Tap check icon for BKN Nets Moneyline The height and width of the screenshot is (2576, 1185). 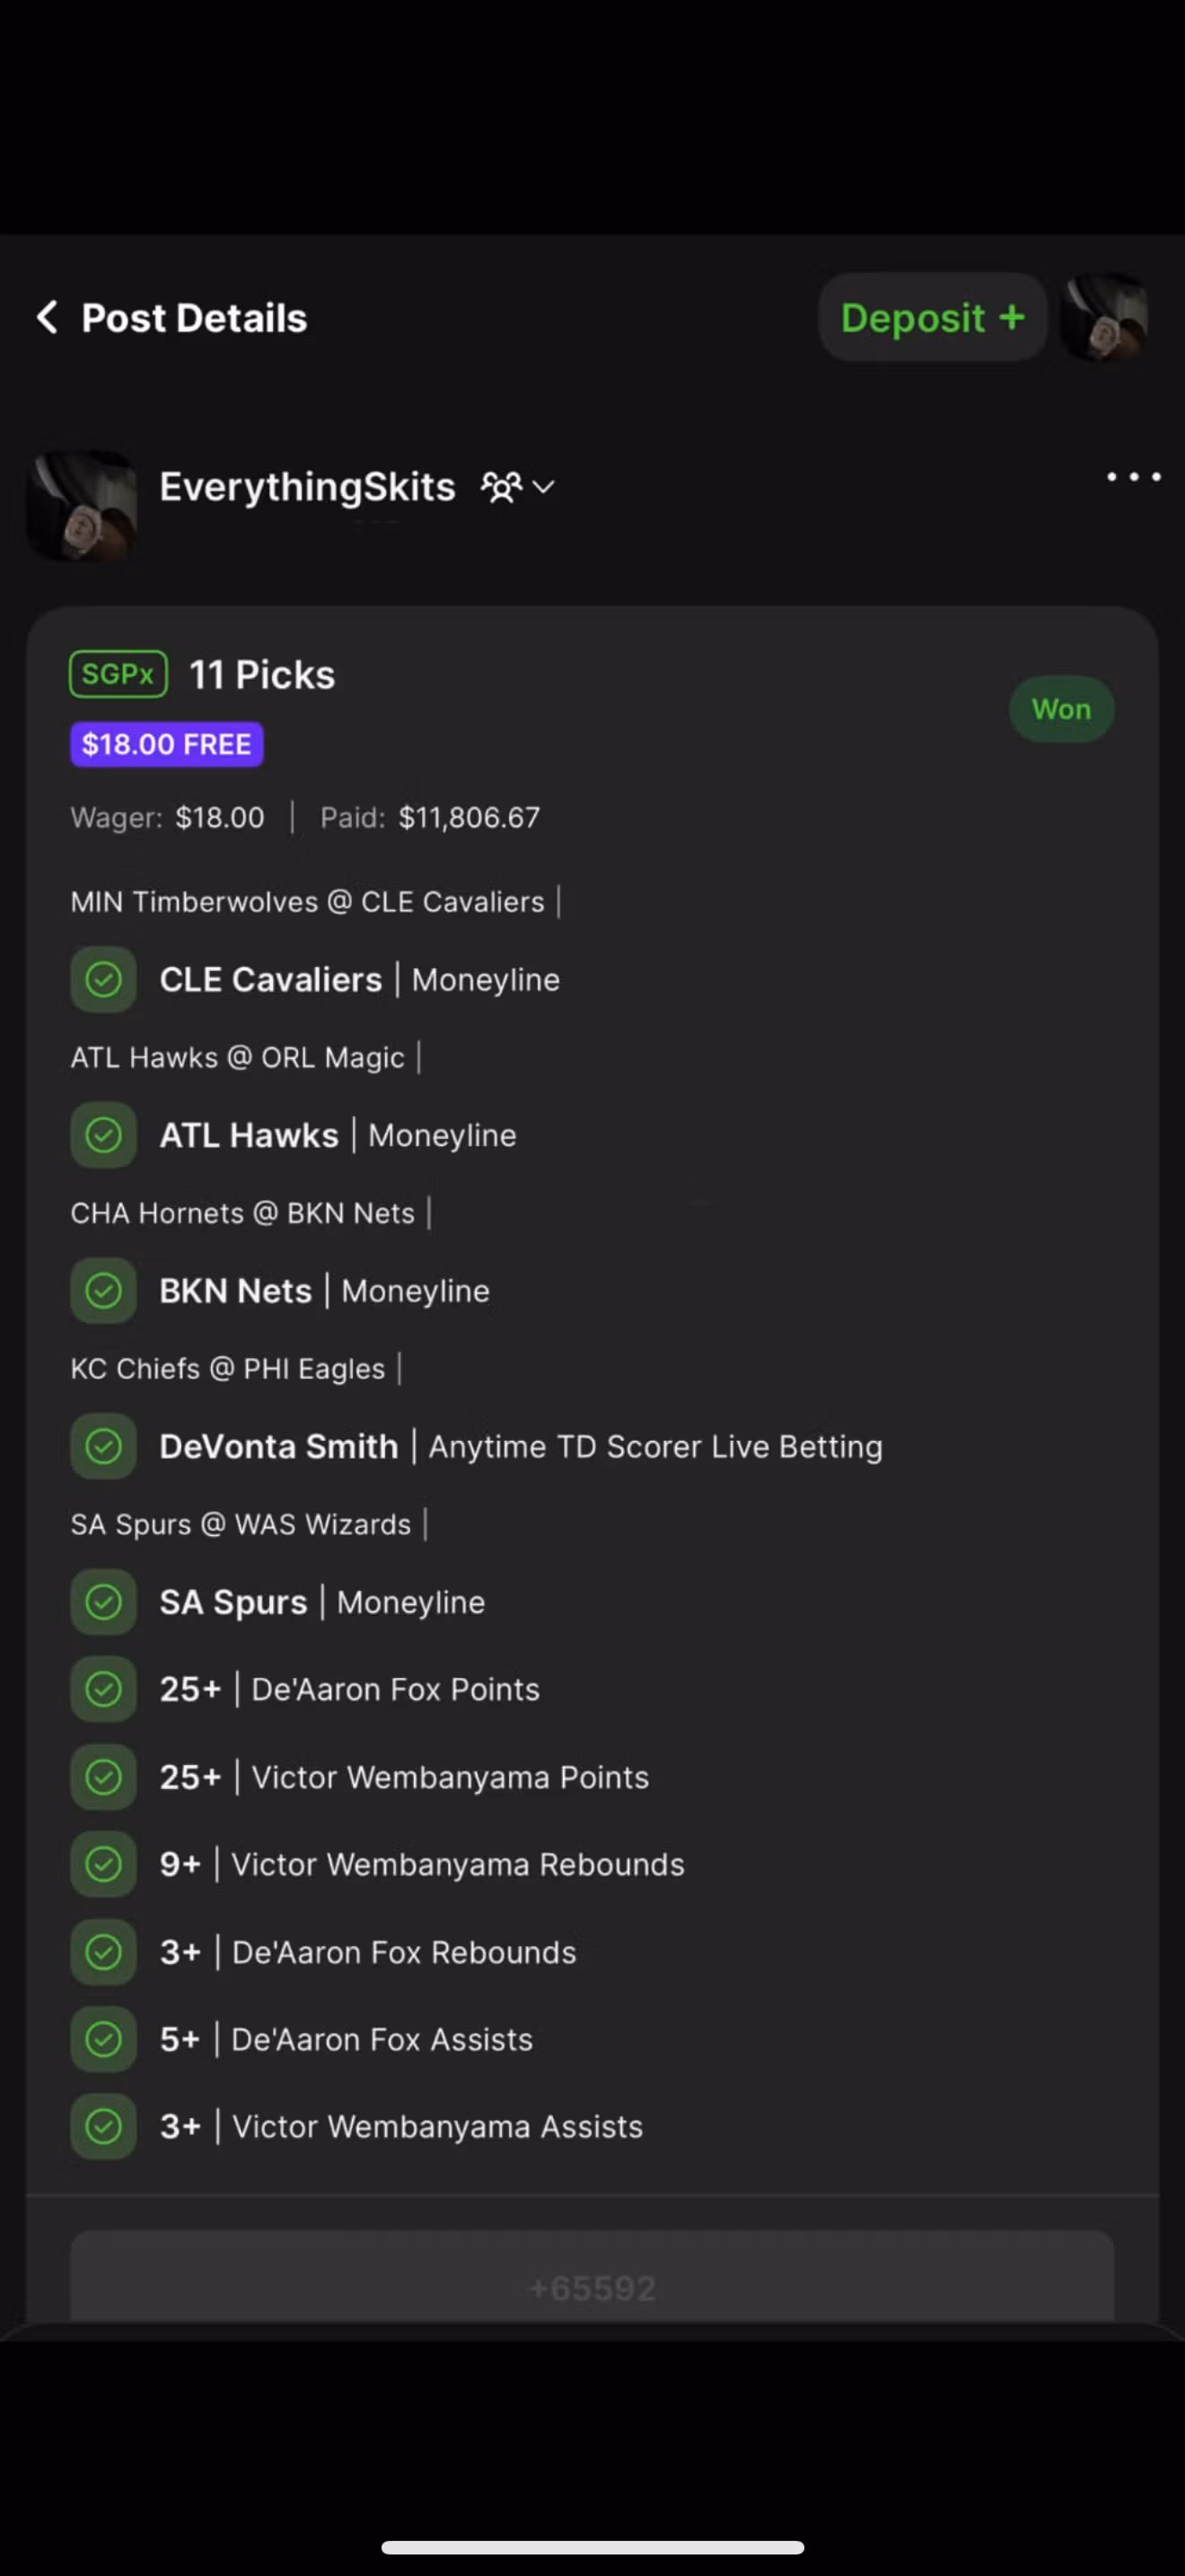tap(104, 1291)
